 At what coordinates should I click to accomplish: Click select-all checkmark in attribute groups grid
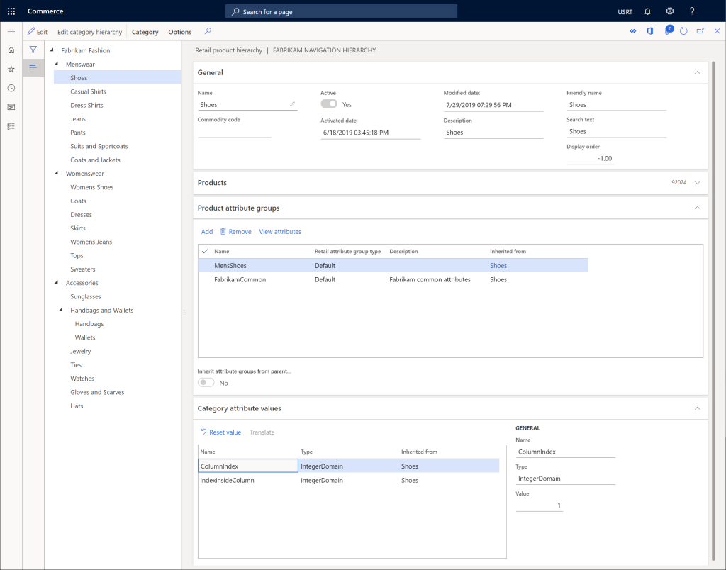click(205, 251)
